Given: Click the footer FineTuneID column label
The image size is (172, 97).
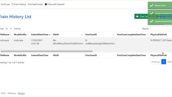Looking at the screenshot, I should [x=91, y=55].
